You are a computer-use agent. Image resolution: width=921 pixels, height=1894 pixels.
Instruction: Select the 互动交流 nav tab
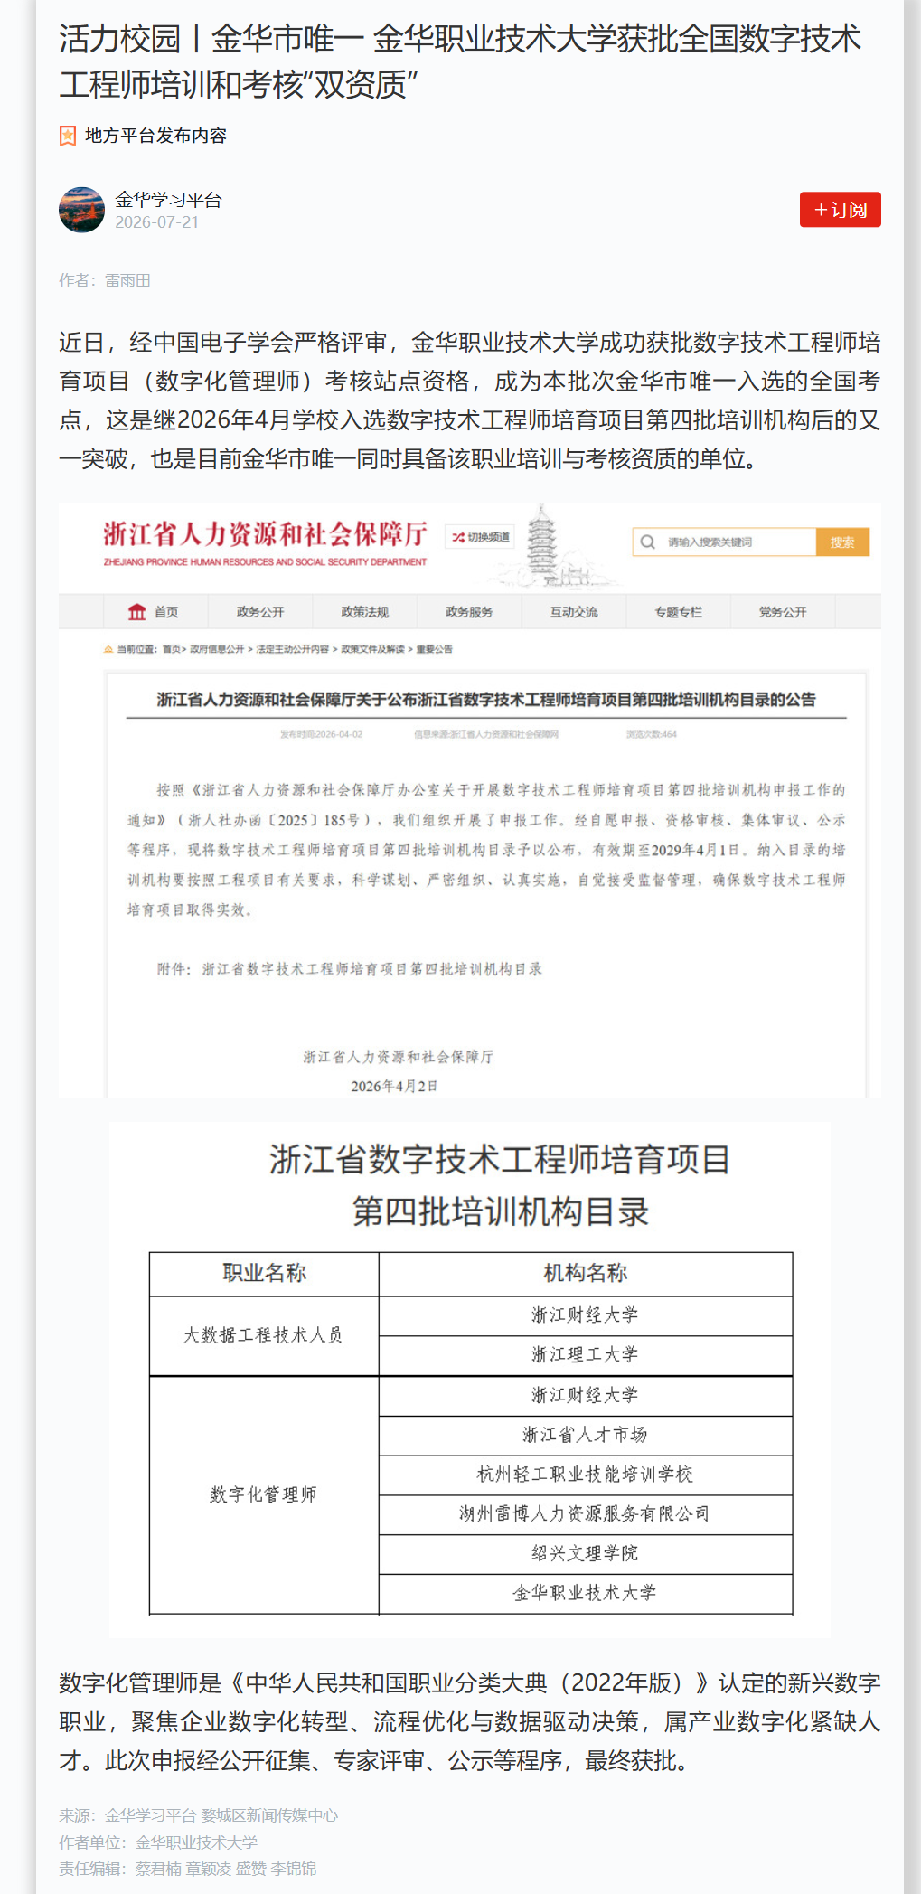coord(574,612)
